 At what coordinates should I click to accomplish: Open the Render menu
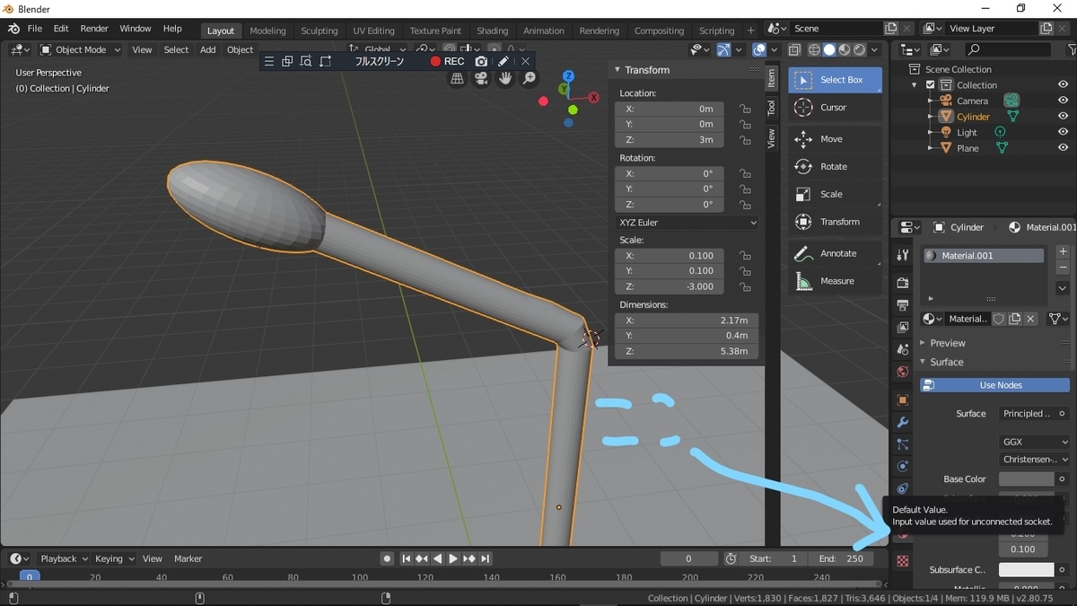click(94, 29)
